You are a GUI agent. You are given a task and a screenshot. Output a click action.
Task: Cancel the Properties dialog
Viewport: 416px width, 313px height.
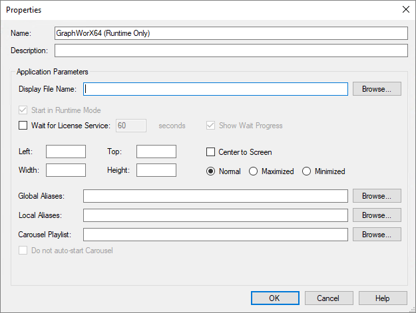(x=329, y=298)
